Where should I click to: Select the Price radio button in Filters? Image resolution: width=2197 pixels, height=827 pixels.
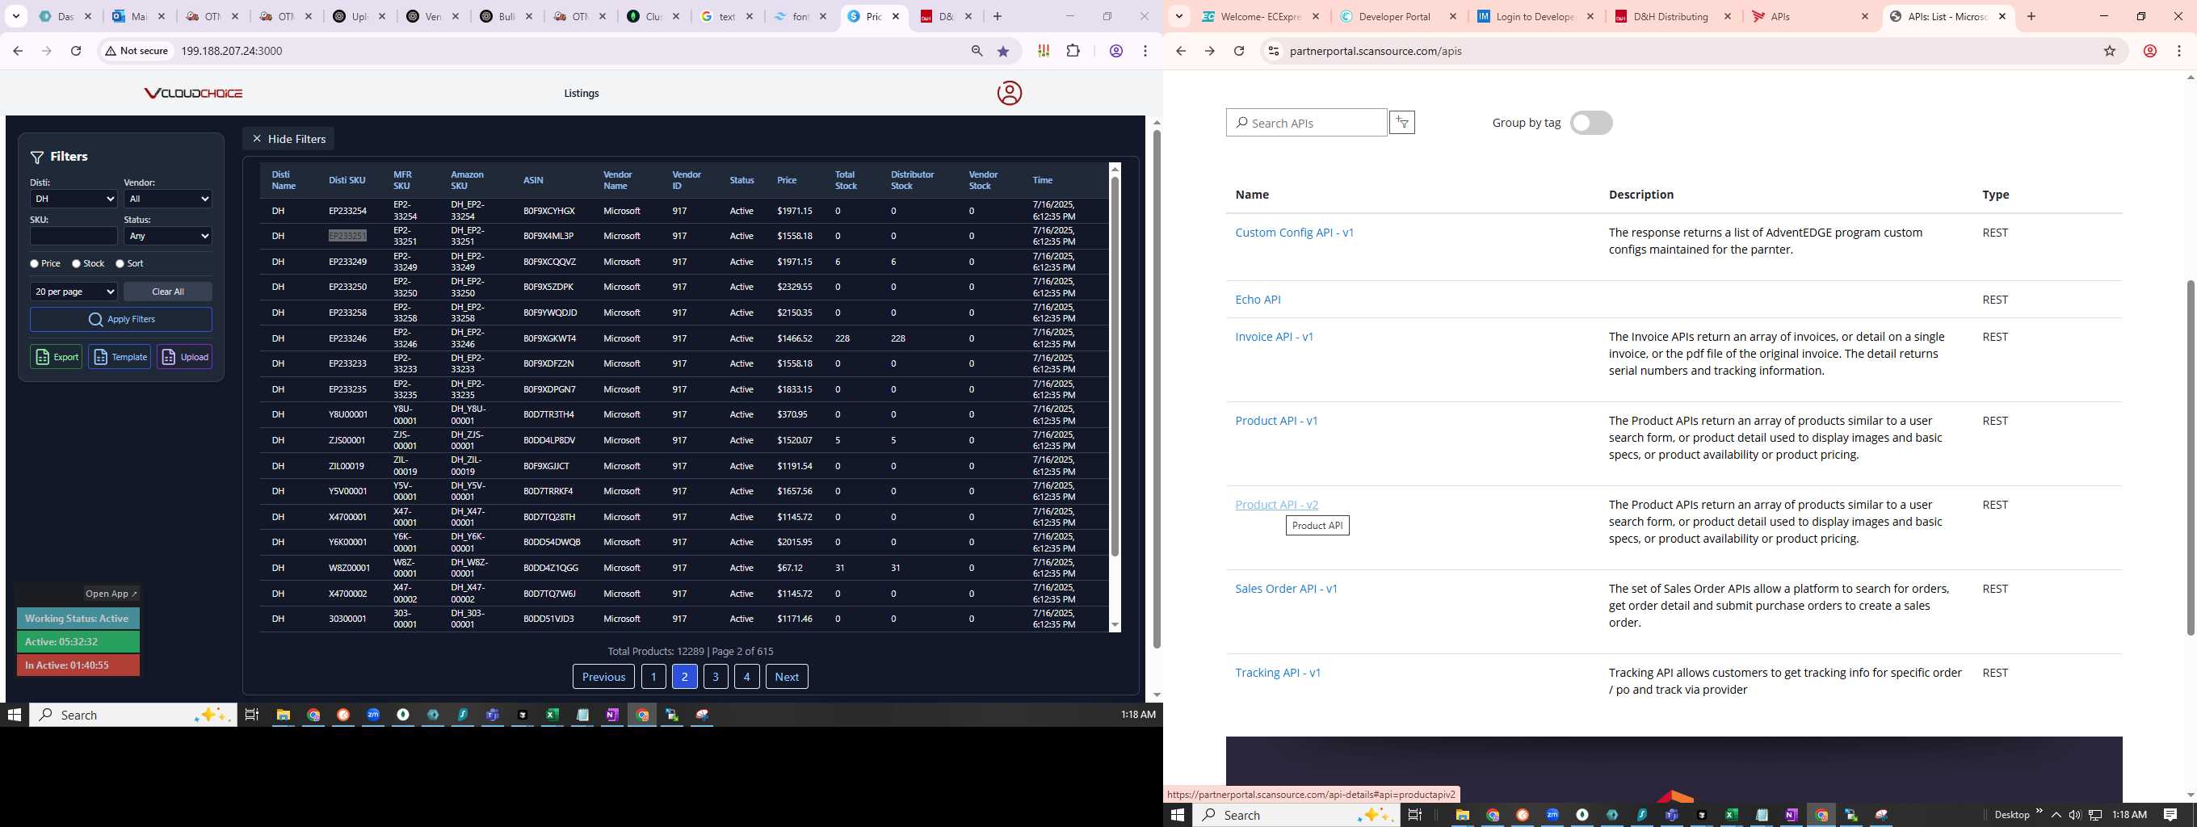tap(34, 264)
